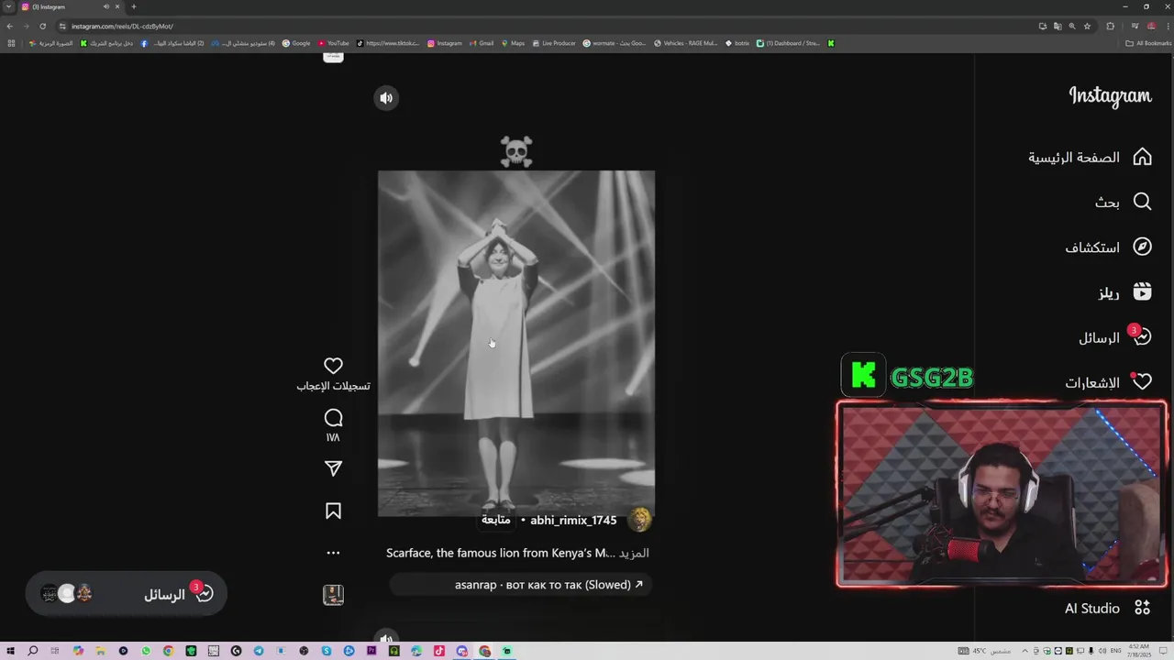Open Gmail bookmark
Viewport: 1174px width, 660px height.
pyautogui.click(x=482, y=43)
